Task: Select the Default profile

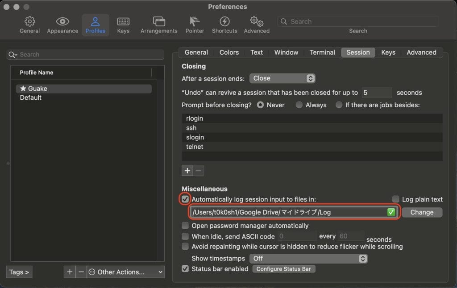Action: 84,97
